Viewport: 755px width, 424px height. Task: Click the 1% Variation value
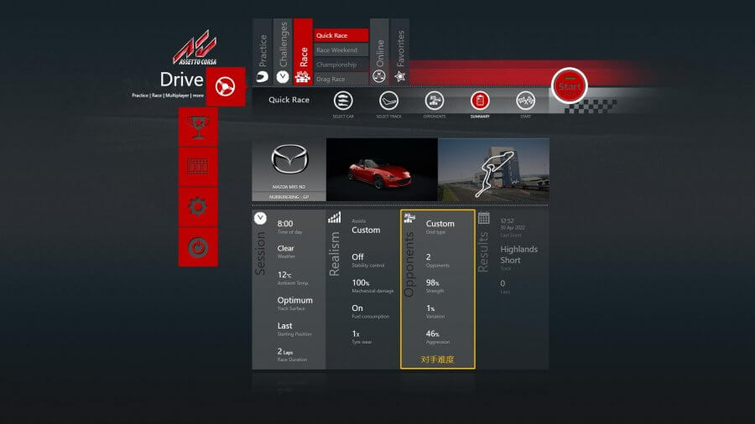point(430,308)
